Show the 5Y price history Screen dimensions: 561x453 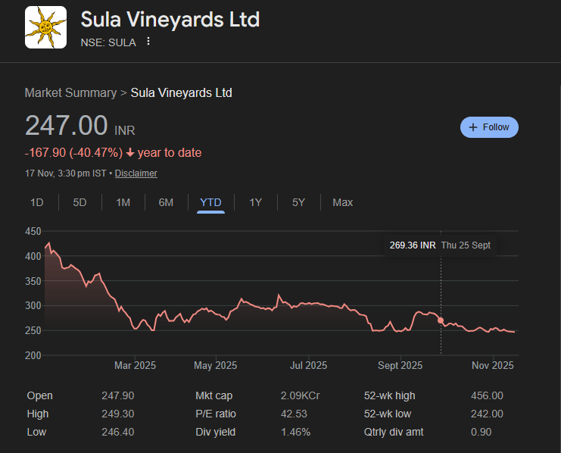pyautogui.click(x=298, y=202)
